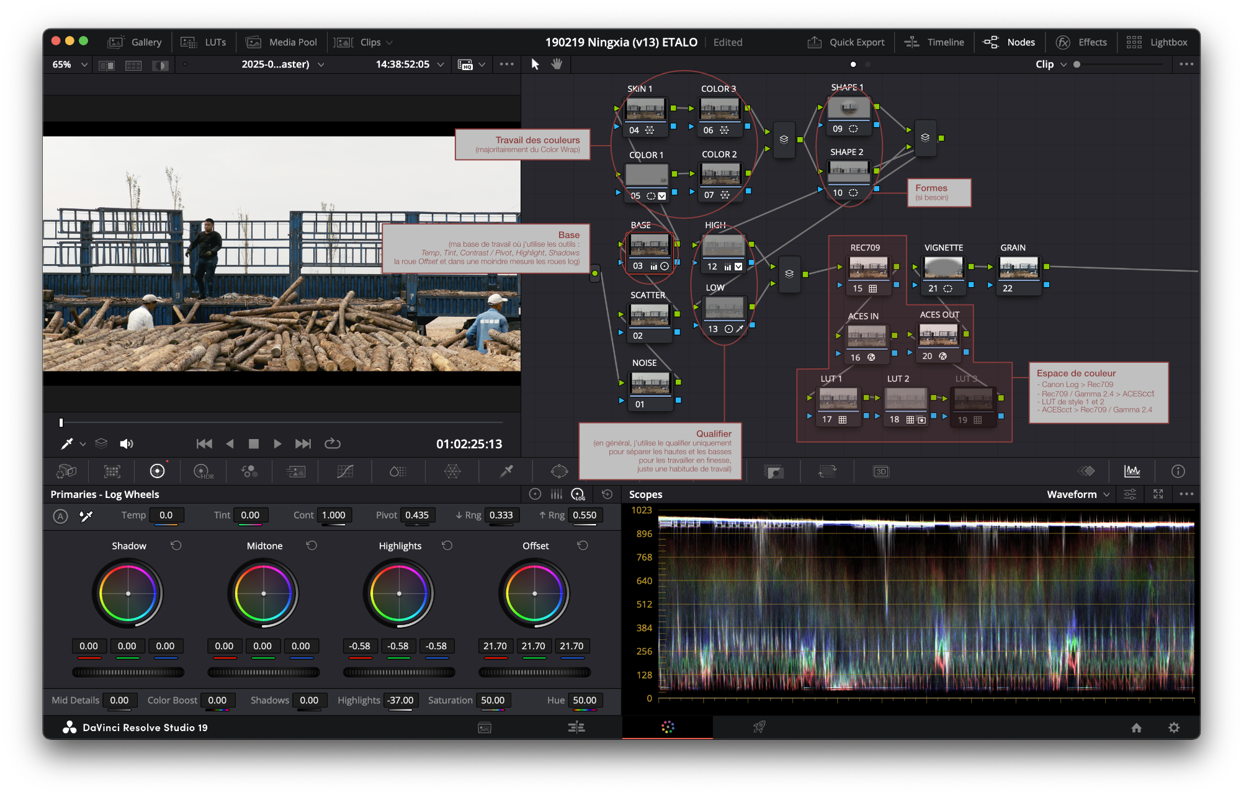Open the Lightbox view
The width and height of the screenshot is (1241, 795).
(x=1157, y=42)
